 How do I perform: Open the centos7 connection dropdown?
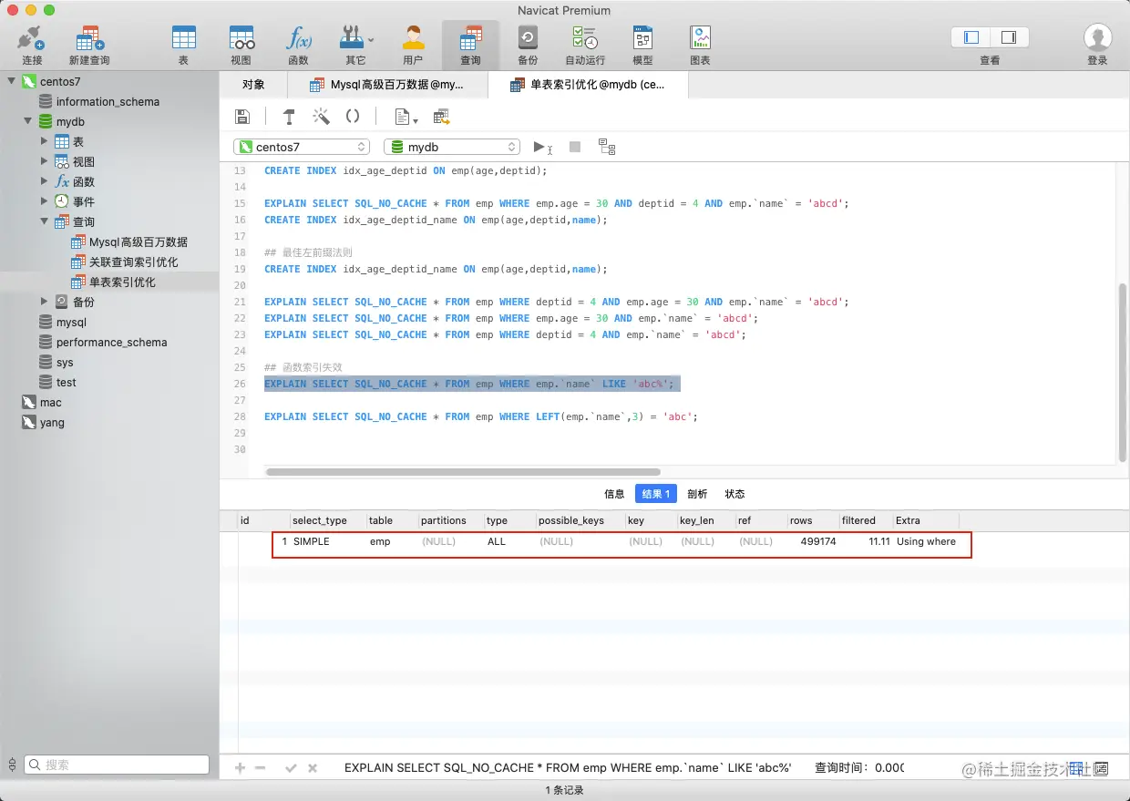tap(302, 147)
